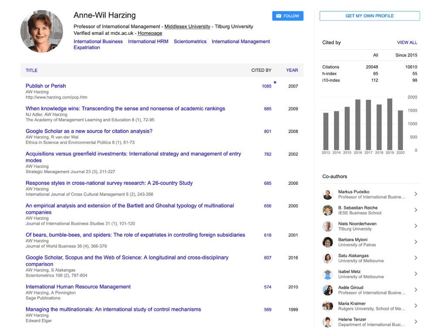Sort publications by Year column
443x328 pixels.
[292, 70]
